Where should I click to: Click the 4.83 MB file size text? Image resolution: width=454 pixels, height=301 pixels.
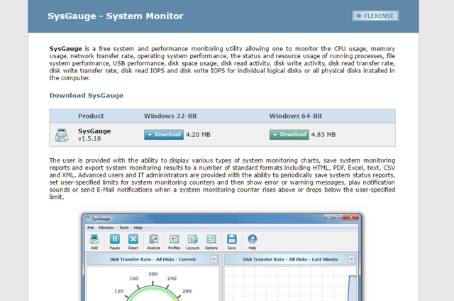point(323,135)
